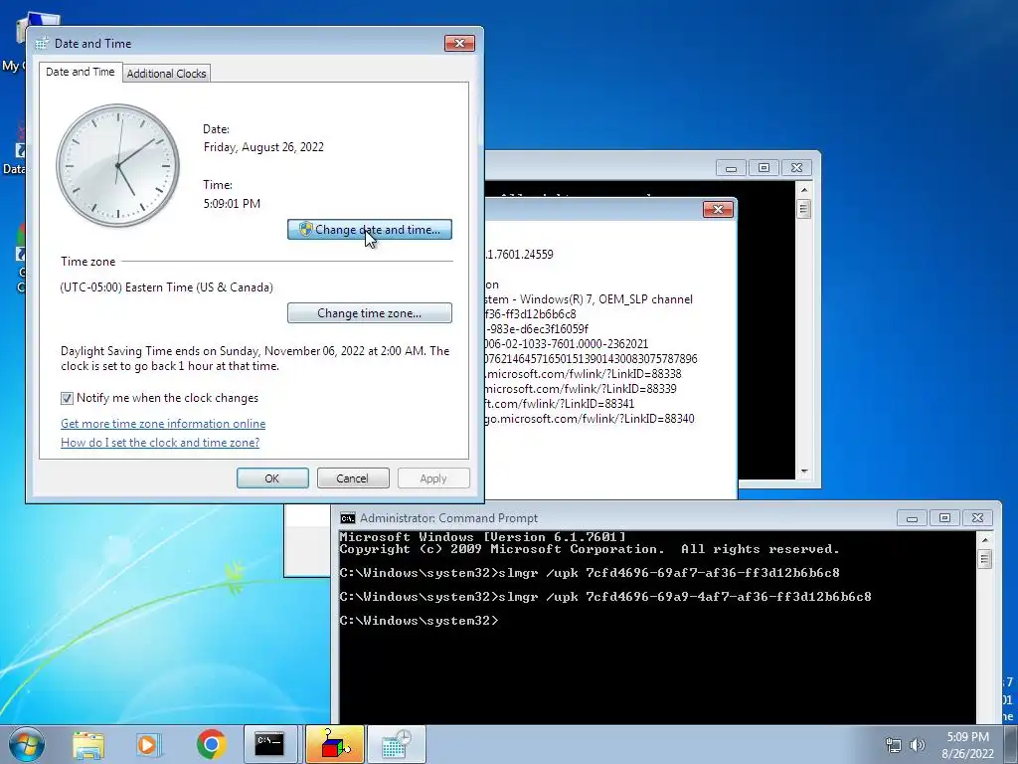Open the volume speaker tray icon
This screenshot has width=1018, height=764.
click(x=918, y=745)
